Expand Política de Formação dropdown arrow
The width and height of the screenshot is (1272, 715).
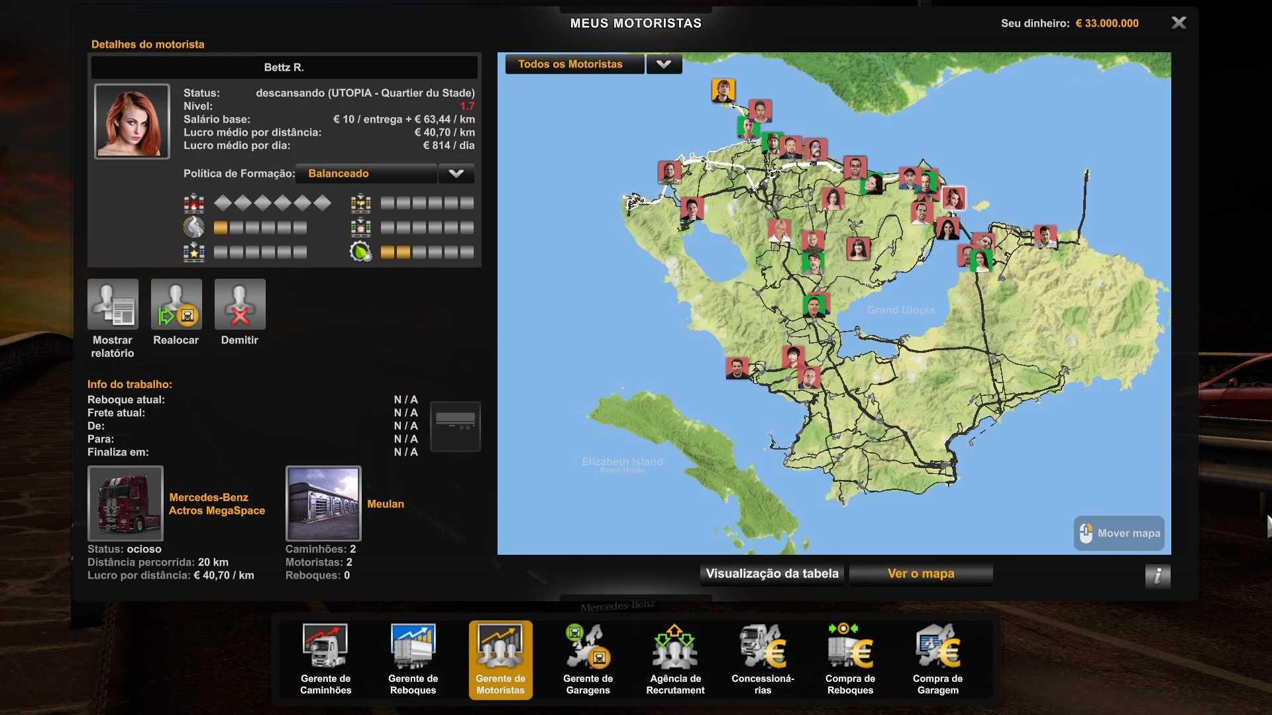(456, 173)
